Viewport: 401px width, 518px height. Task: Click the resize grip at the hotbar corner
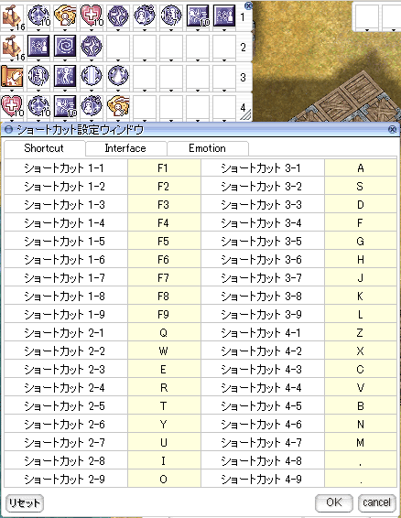coord(245,114)
